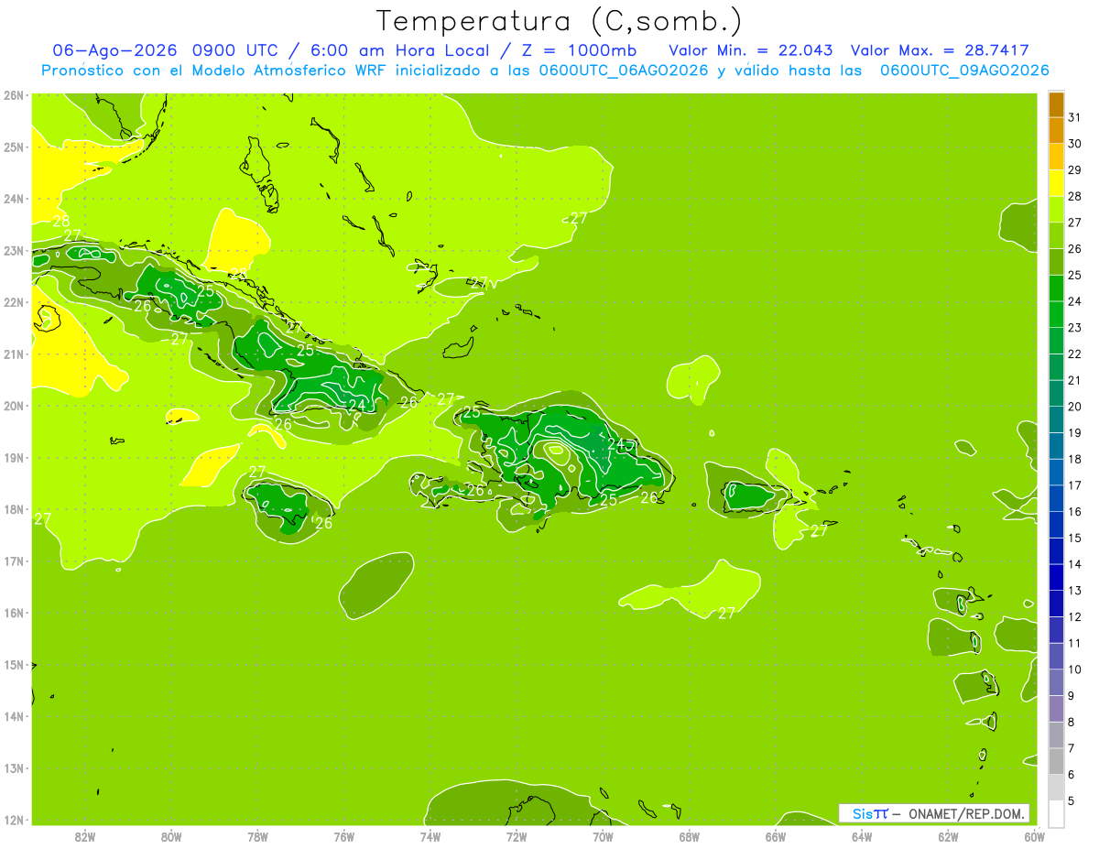Select the 20N latitude label

(x=13, y=406)
